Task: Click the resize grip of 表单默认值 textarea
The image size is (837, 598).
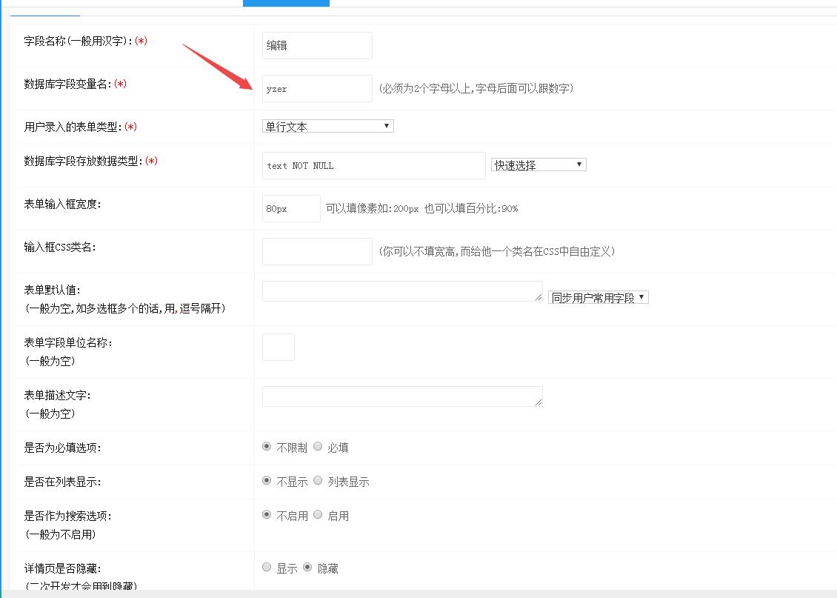Action: [538, 297]
